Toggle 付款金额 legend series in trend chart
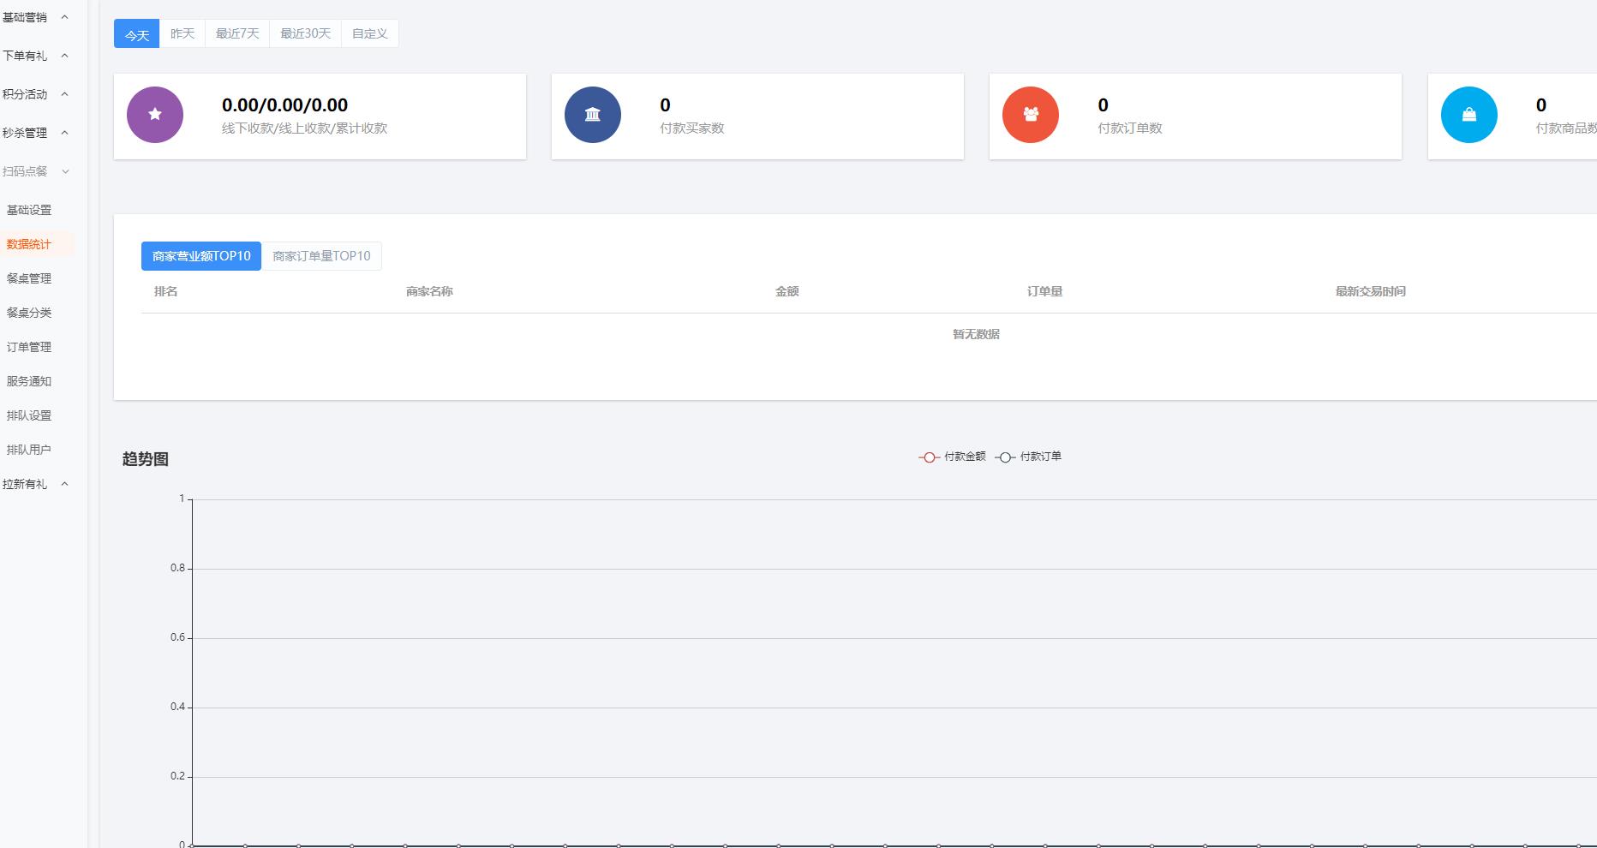 952,457
